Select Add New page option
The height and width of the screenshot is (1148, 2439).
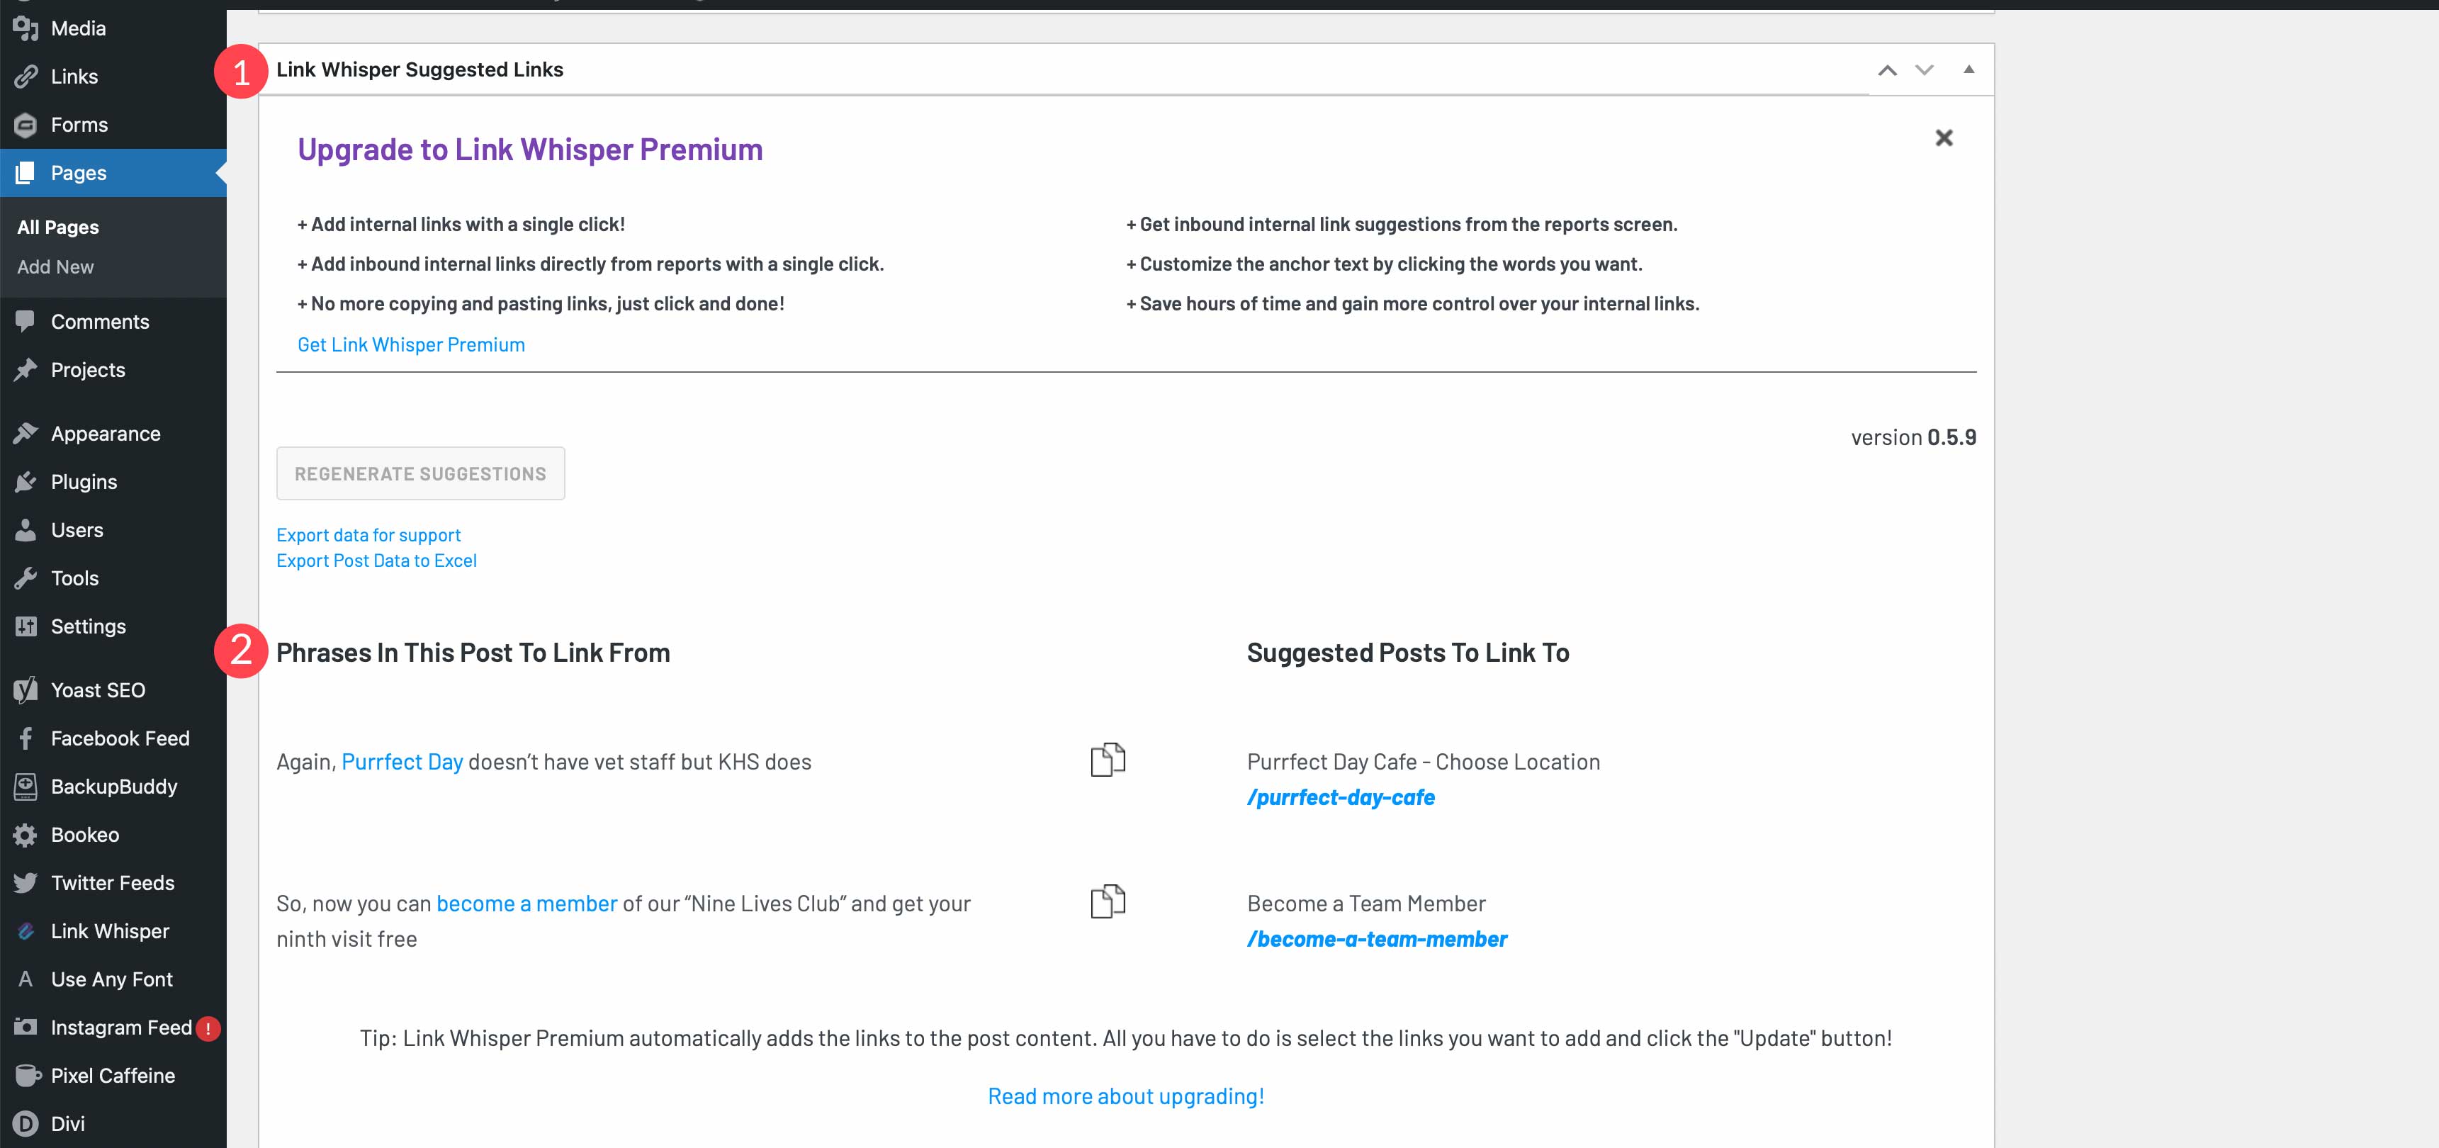(x=55, y=266)
